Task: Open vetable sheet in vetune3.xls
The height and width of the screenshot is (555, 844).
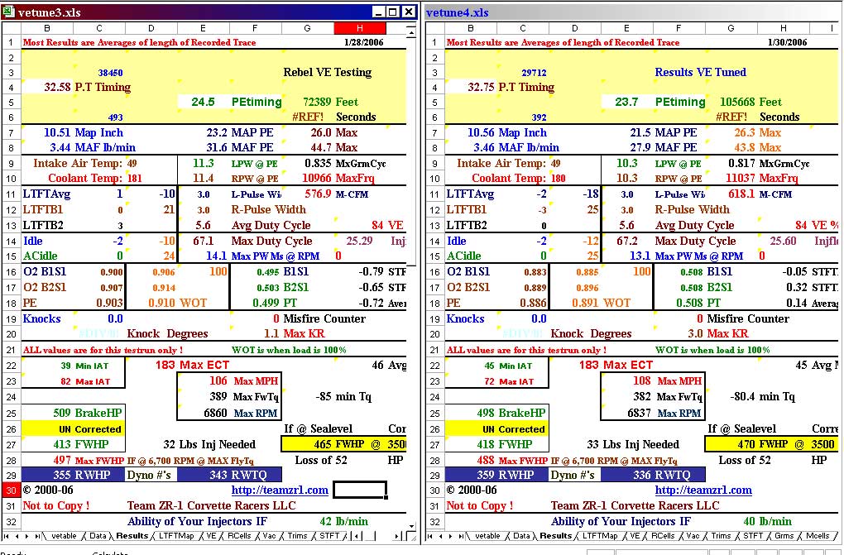Action: [64, 536]
